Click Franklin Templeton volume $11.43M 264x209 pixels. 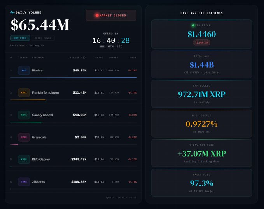80,92
